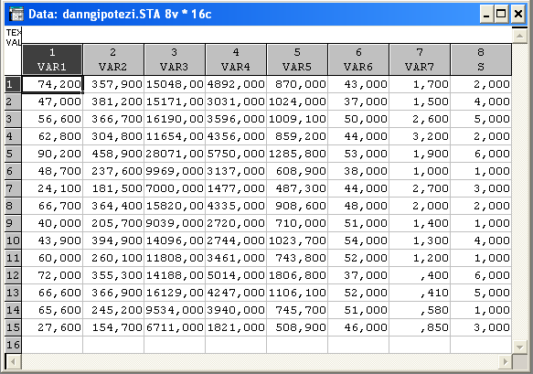
Task: Minimize the danngipotezi.STA data window
Action: 486,14
